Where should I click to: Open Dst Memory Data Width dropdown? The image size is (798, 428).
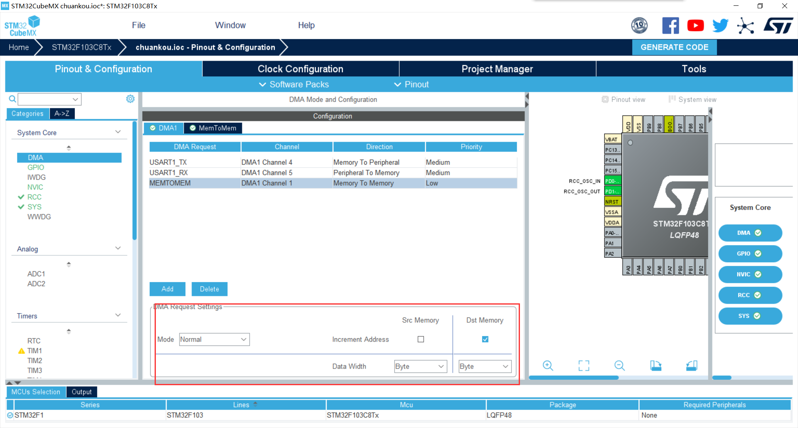485,366
